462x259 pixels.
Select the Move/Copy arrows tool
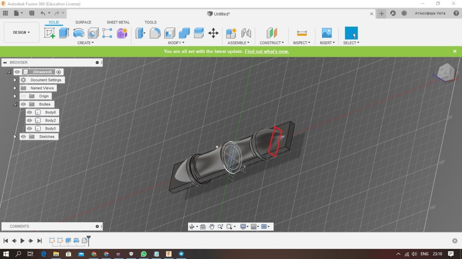213,33
